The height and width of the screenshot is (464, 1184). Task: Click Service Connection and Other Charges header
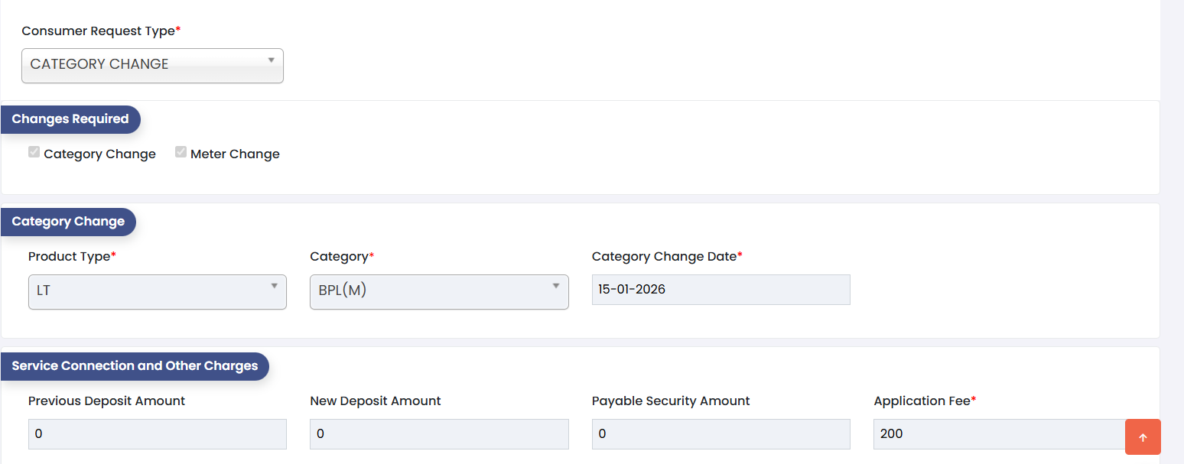pos(135,366)
